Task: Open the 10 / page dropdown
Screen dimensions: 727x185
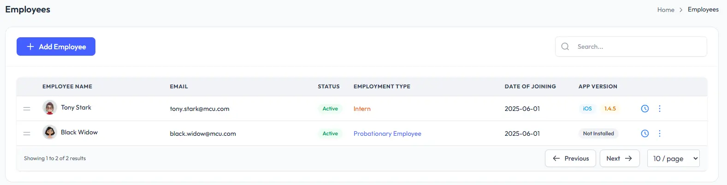Action: pos(673,158)
